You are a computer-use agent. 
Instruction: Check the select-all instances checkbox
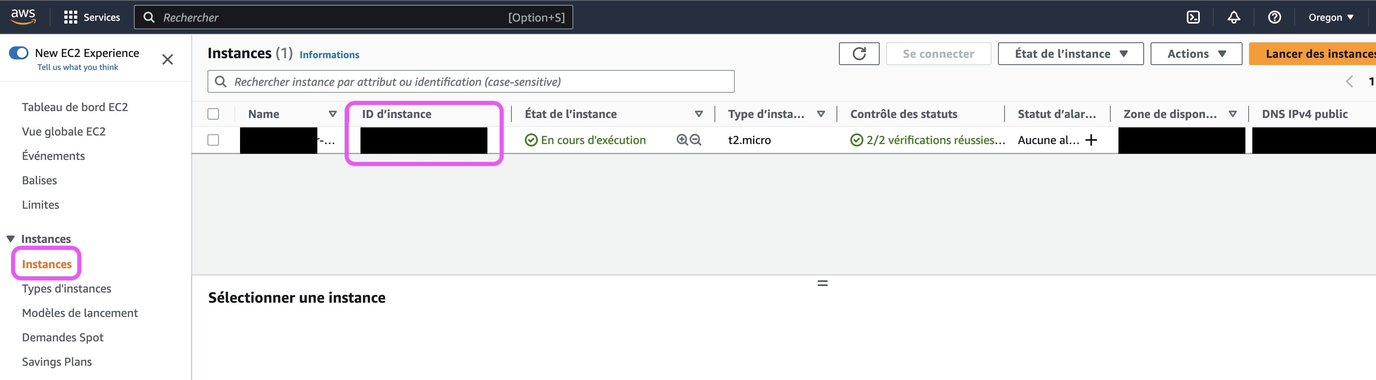[214, 113]
